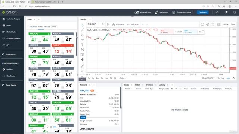Switch to the Indices rates tab
Viewport: 239px width, 134px height.
[47, 26]
